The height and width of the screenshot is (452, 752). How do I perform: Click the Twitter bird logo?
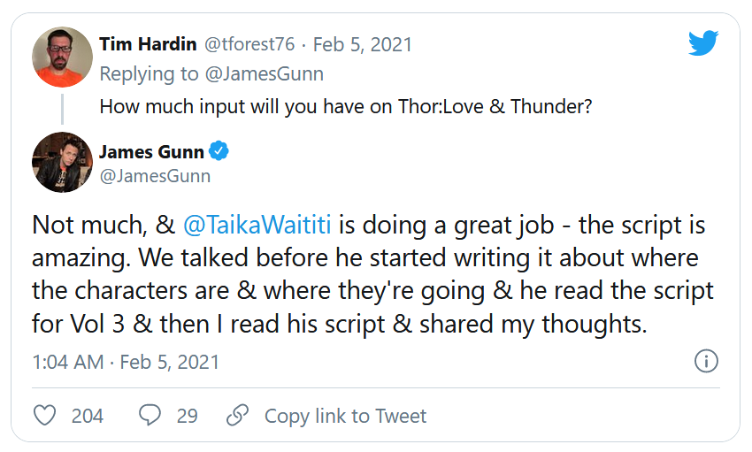703,43
